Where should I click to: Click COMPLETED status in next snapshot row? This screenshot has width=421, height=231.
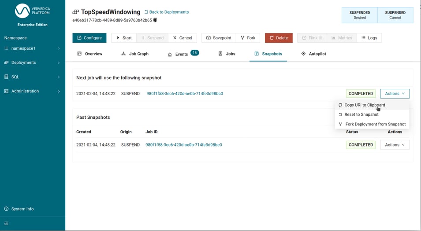point(361,94)
